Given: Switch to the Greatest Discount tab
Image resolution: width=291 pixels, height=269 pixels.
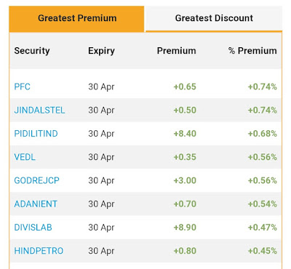Looking at the screenshot, I should click(214, 18).
